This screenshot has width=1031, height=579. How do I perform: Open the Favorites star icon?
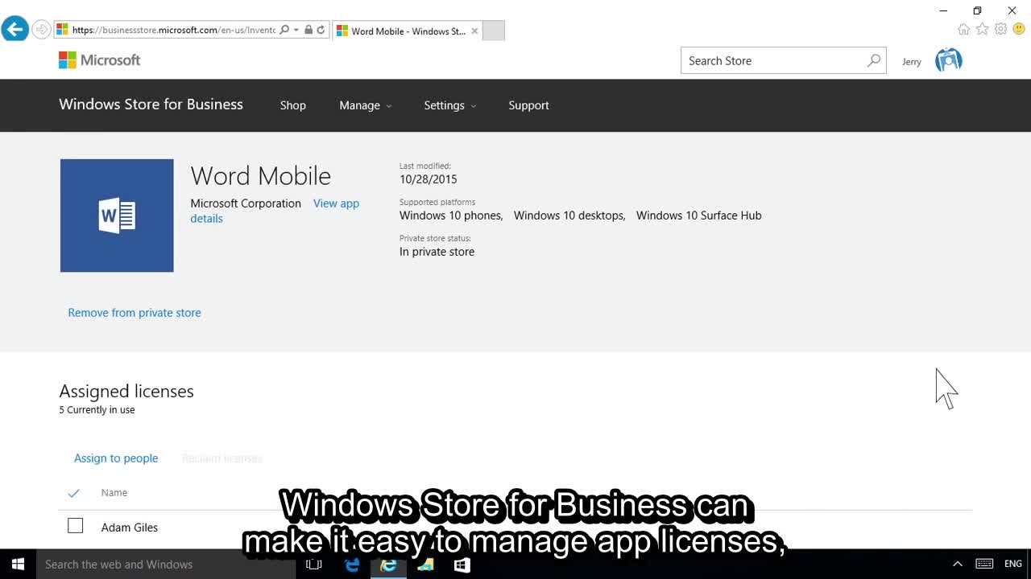coord(982,29)
